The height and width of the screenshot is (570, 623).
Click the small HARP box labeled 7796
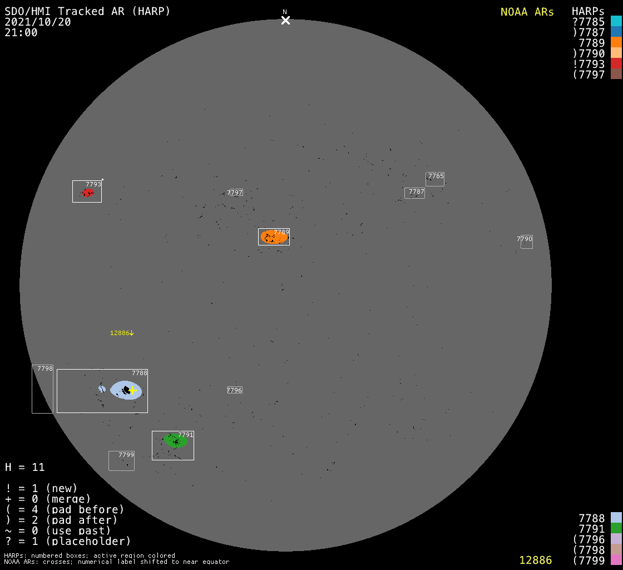click(x=235, y=390)
